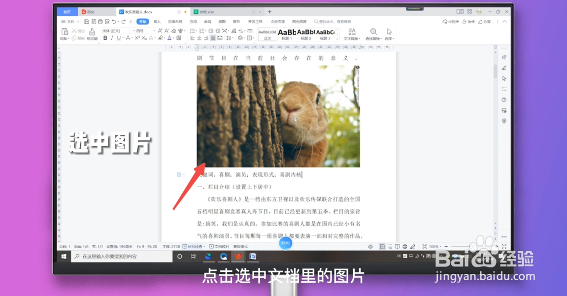Go to the 首页 home tab
This screenshot has height=296, width=567.
67,12
